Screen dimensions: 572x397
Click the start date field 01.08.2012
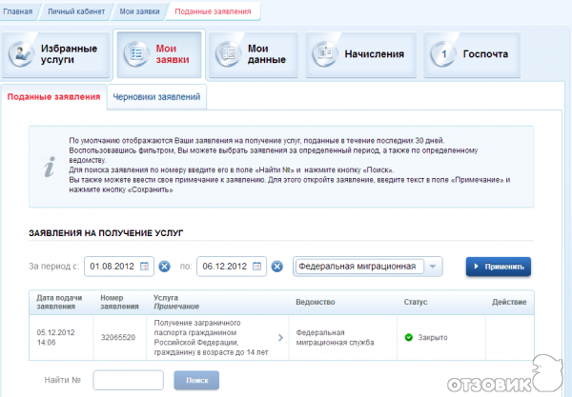[114, 267]
